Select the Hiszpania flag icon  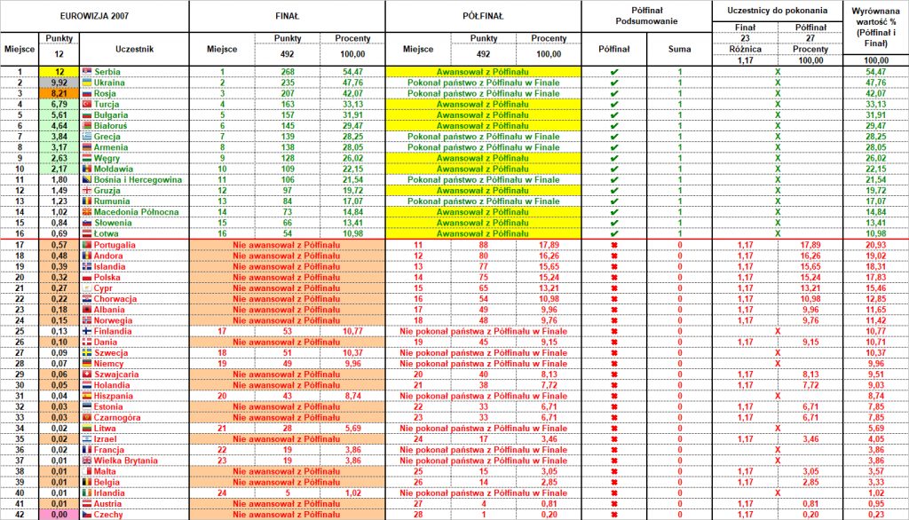click(87, 396)
